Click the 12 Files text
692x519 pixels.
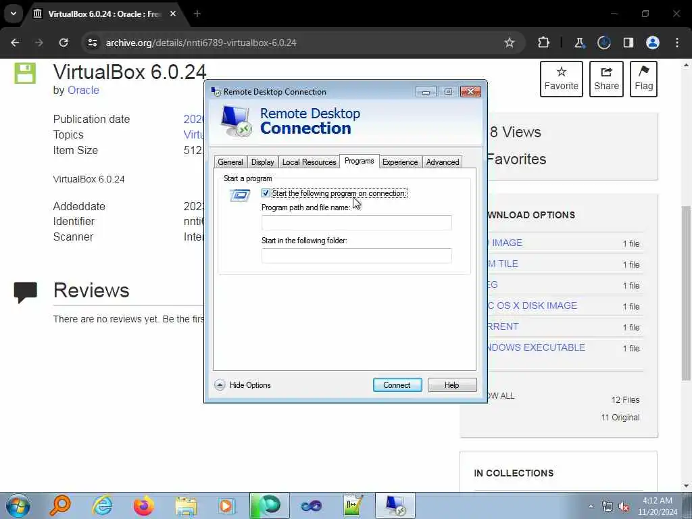pyautogui.click(x=625, y=400)
